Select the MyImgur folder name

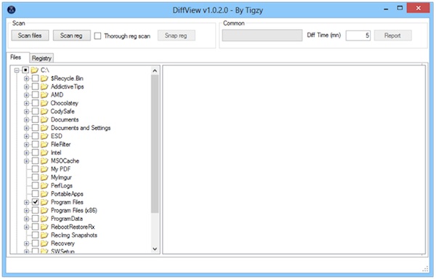click(62, 177)
